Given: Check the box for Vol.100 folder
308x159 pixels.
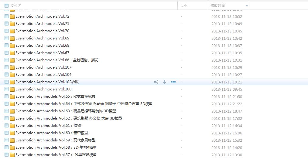Looking at the screenshot, I should click(6, 89).
